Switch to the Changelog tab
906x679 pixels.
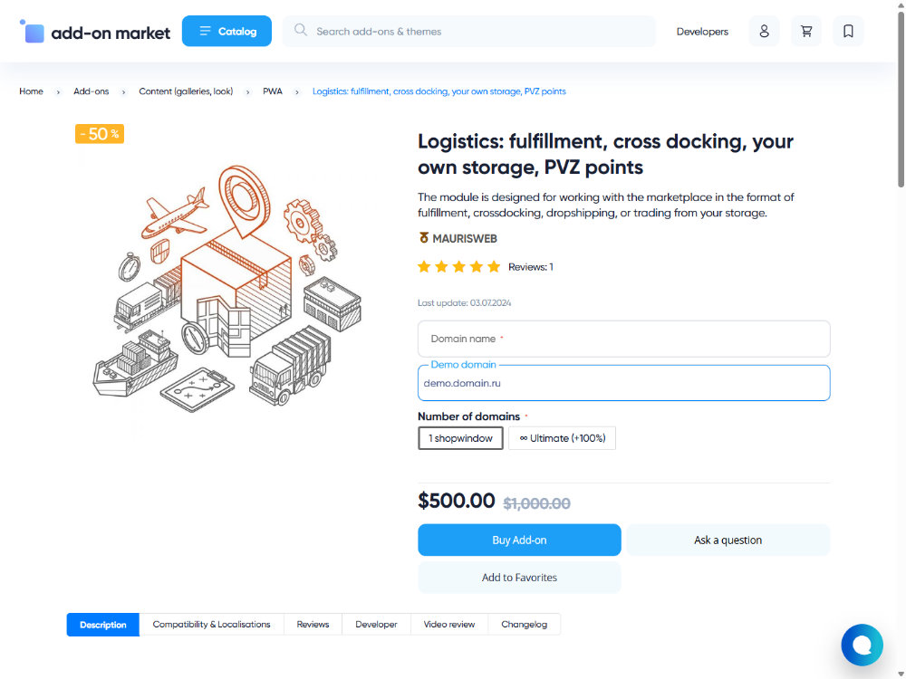tap(524, 625)
